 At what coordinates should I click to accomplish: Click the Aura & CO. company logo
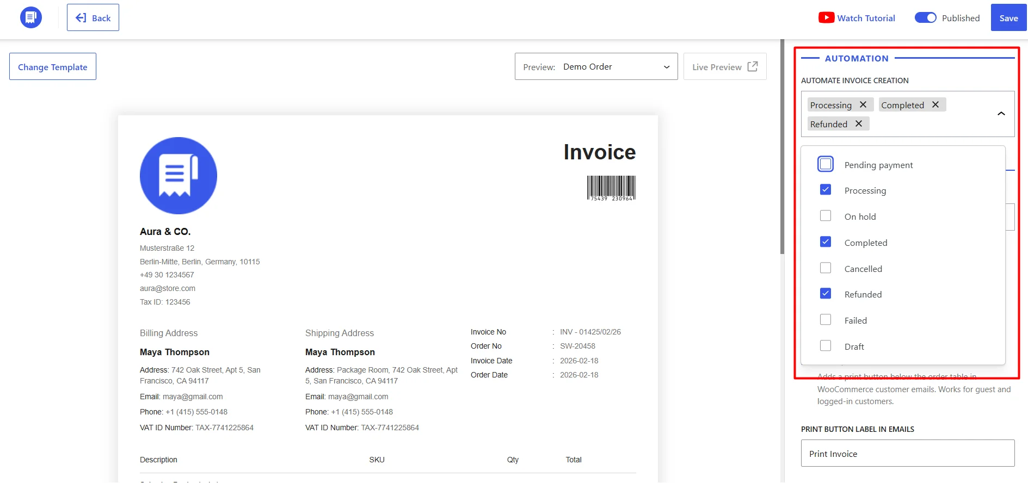pos(178,176)
